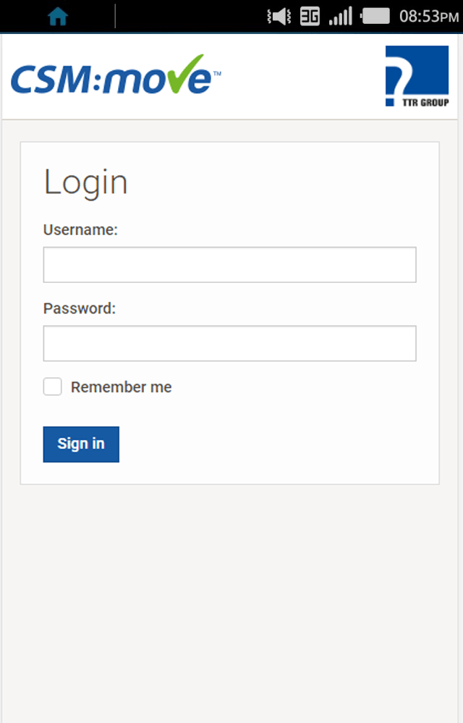Click the CSM:move logo
463x723 pixels.
(116, 75)
